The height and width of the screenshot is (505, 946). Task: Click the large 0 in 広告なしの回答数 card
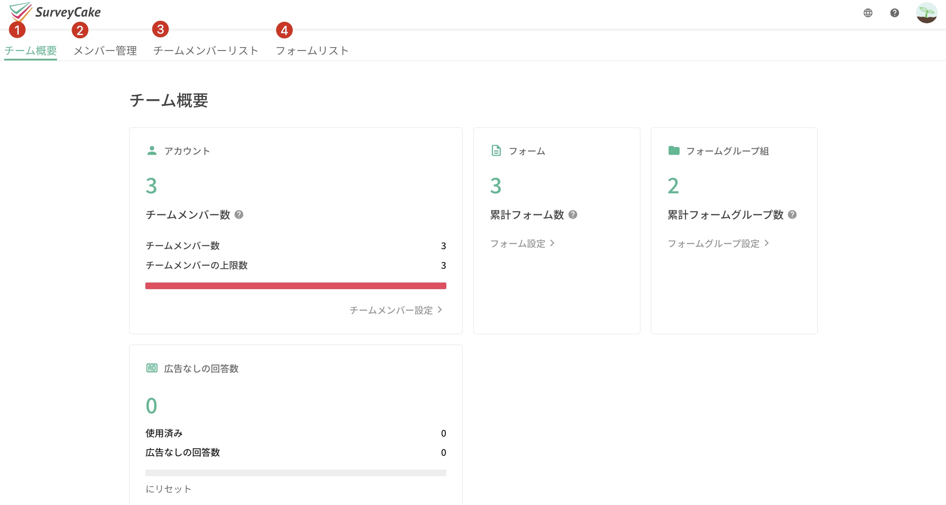click(152, 406)
